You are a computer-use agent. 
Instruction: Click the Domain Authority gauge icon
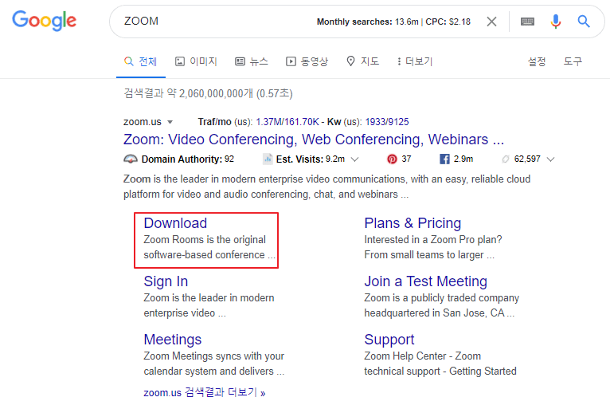tap(131, 159)
